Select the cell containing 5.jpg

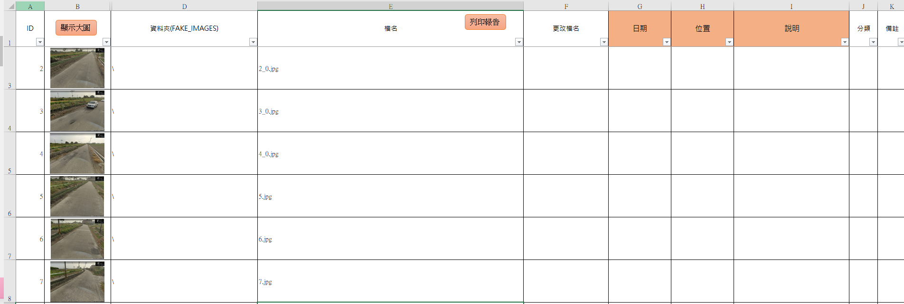point(390,196)
